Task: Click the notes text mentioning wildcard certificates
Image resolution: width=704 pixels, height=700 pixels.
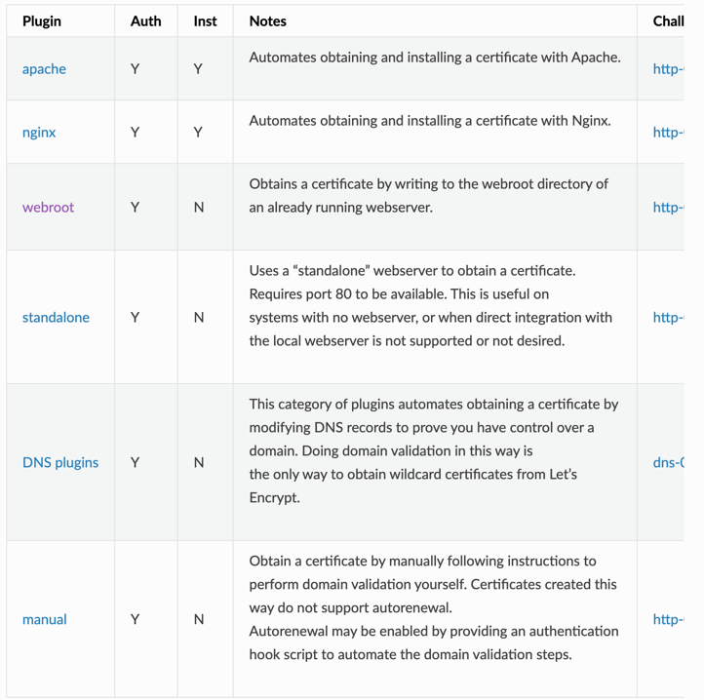Action: [x=434, y=450]
